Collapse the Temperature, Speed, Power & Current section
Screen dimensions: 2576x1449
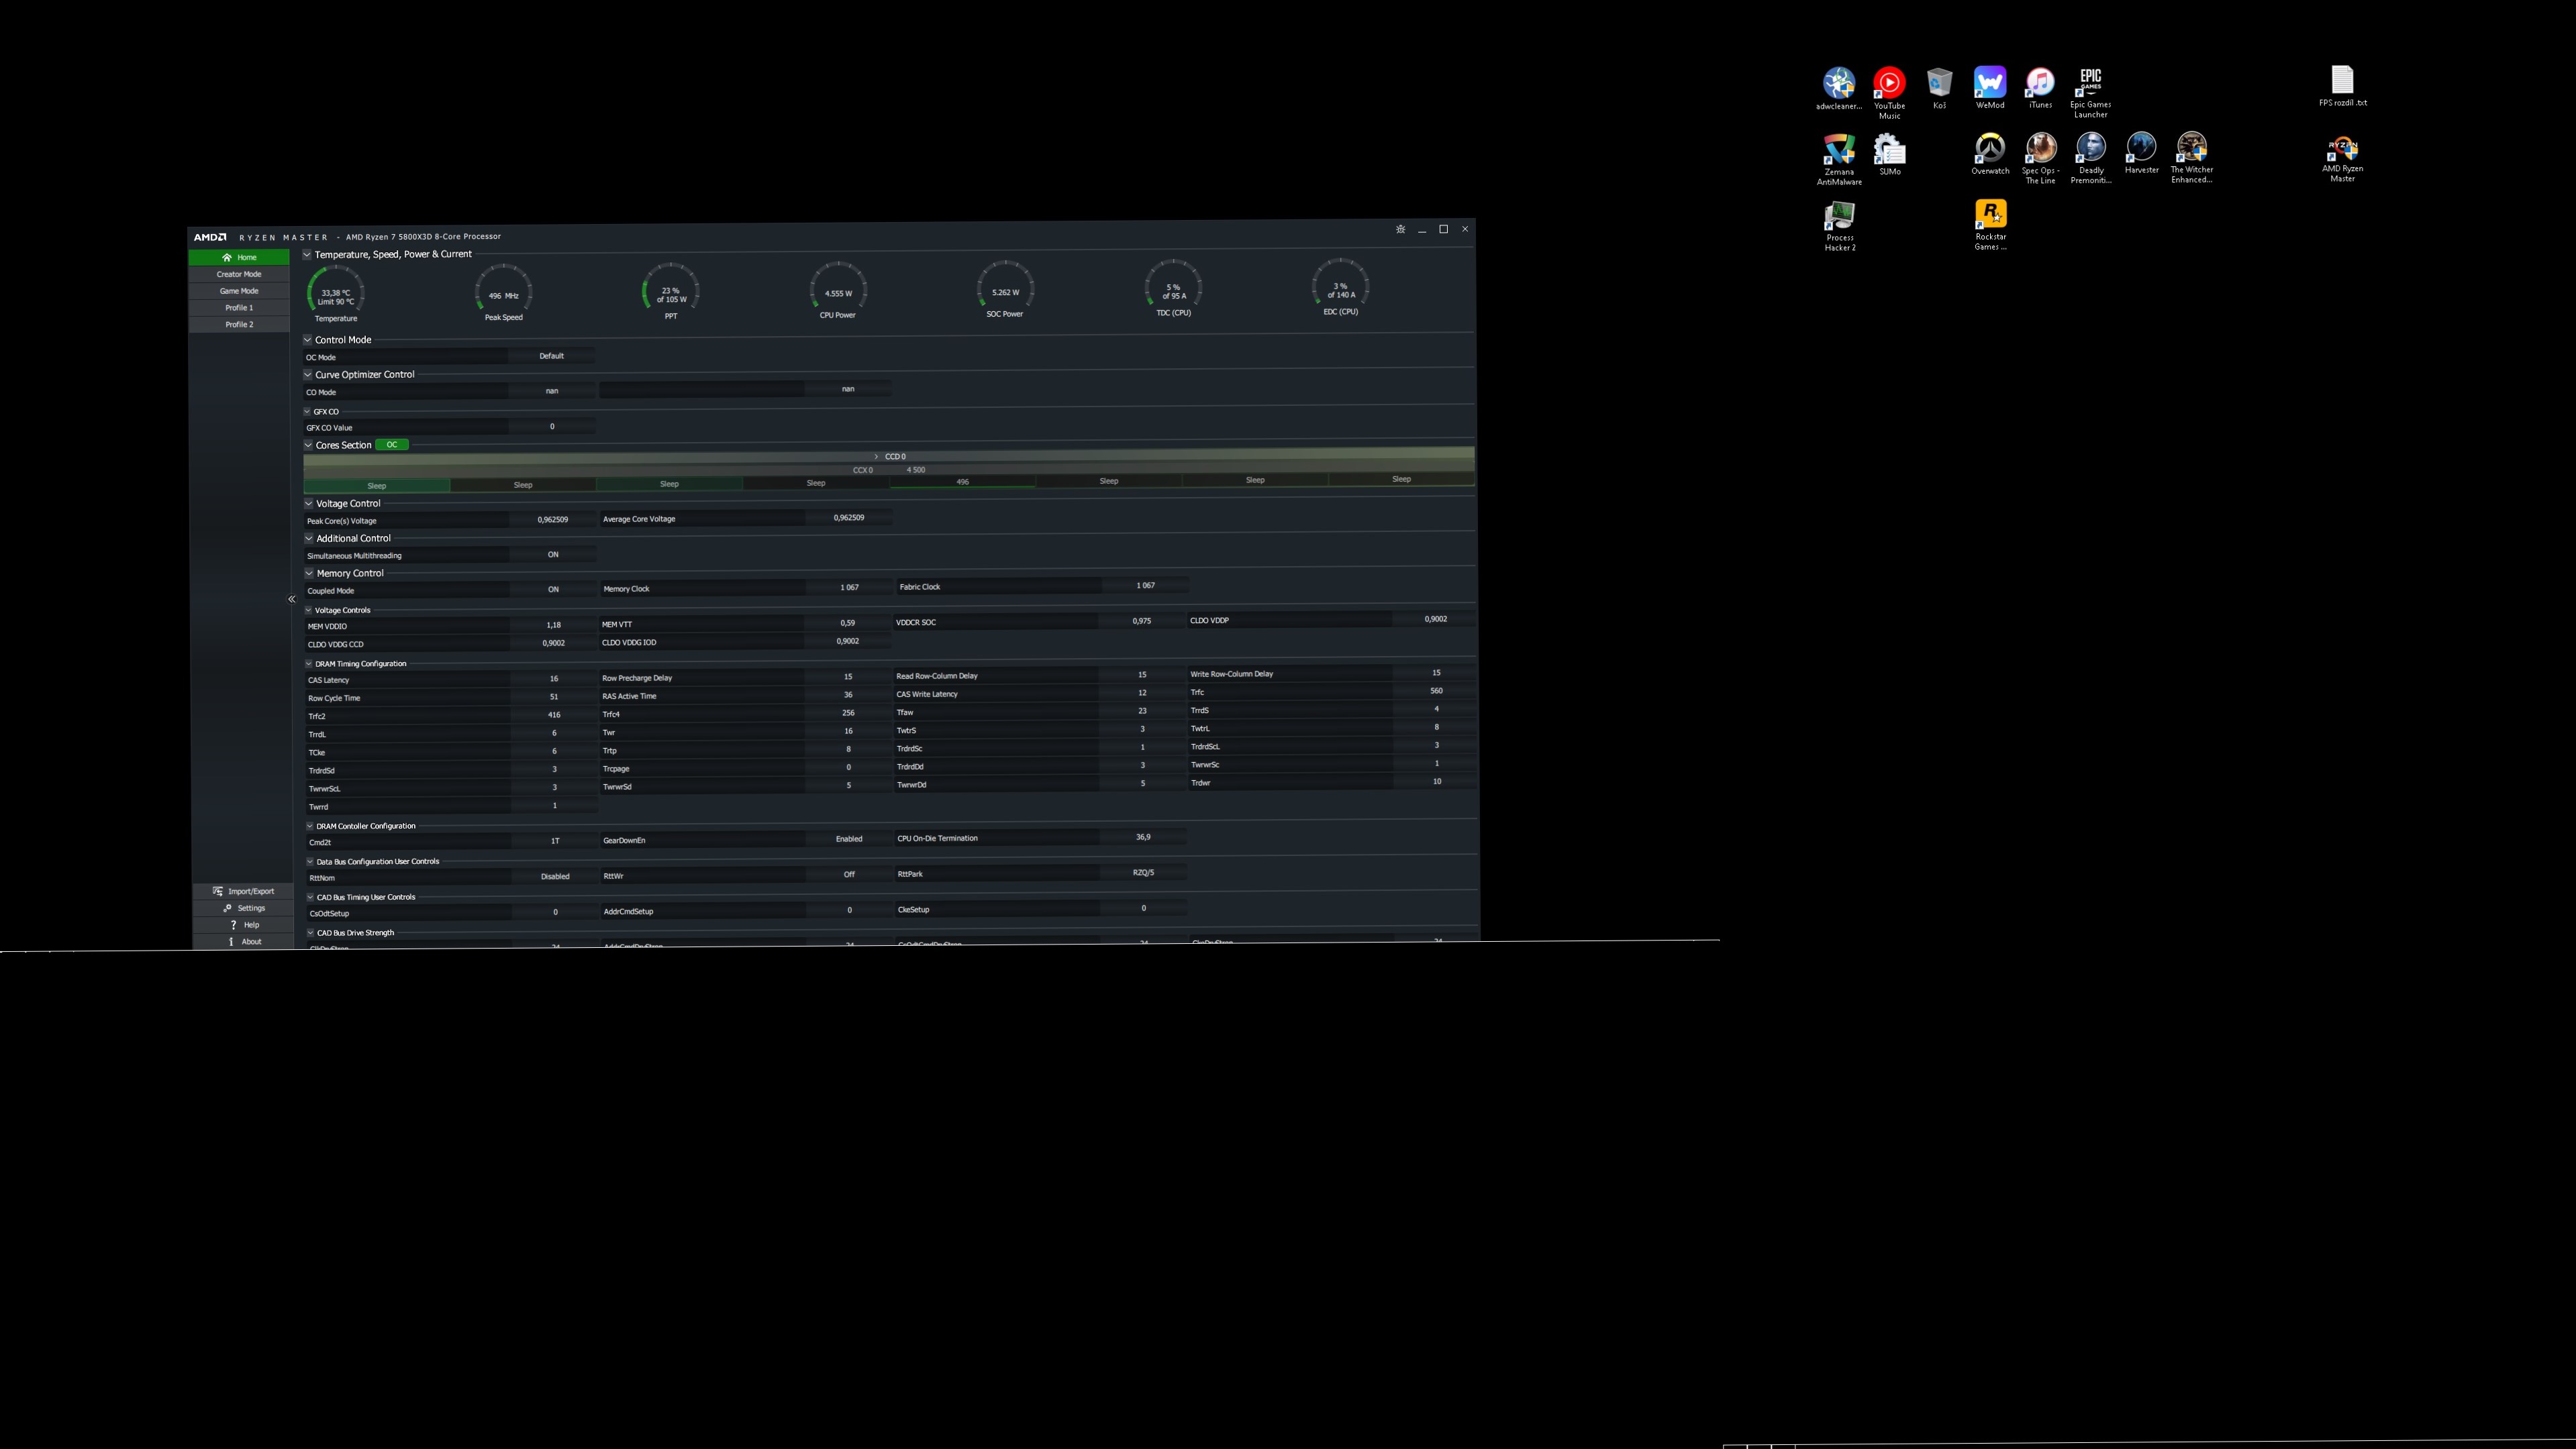pos(307,255)
